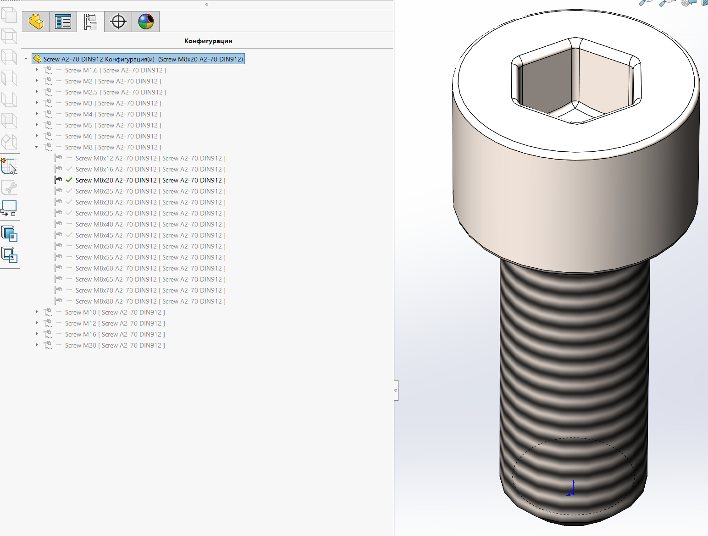708x536 pixels.
Task: Click the topmost grayed cube sidebar icon
Action: pyautogui.click(x=9, y=15)
